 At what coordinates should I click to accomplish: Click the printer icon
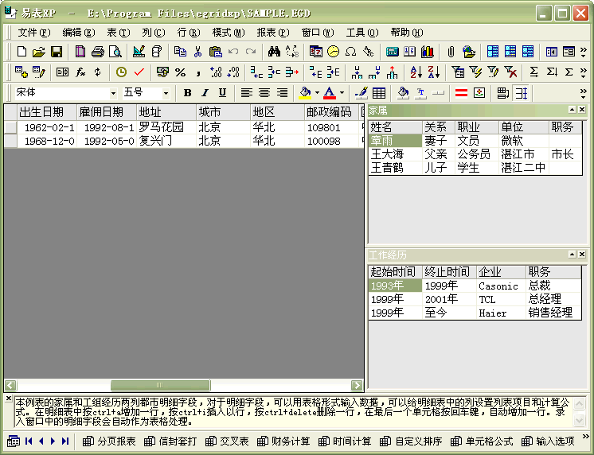98,52
